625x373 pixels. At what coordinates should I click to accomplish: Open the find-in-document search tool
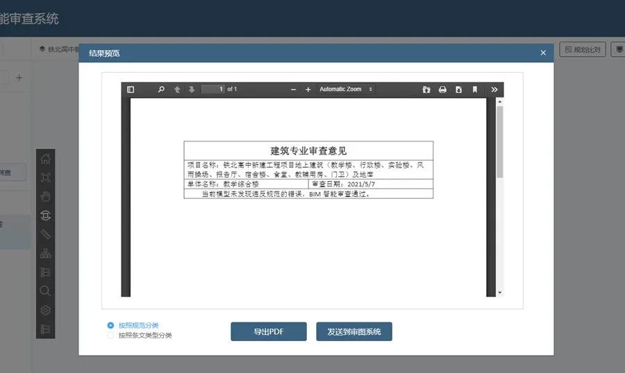pyautogui.click(x=161, y=89)
